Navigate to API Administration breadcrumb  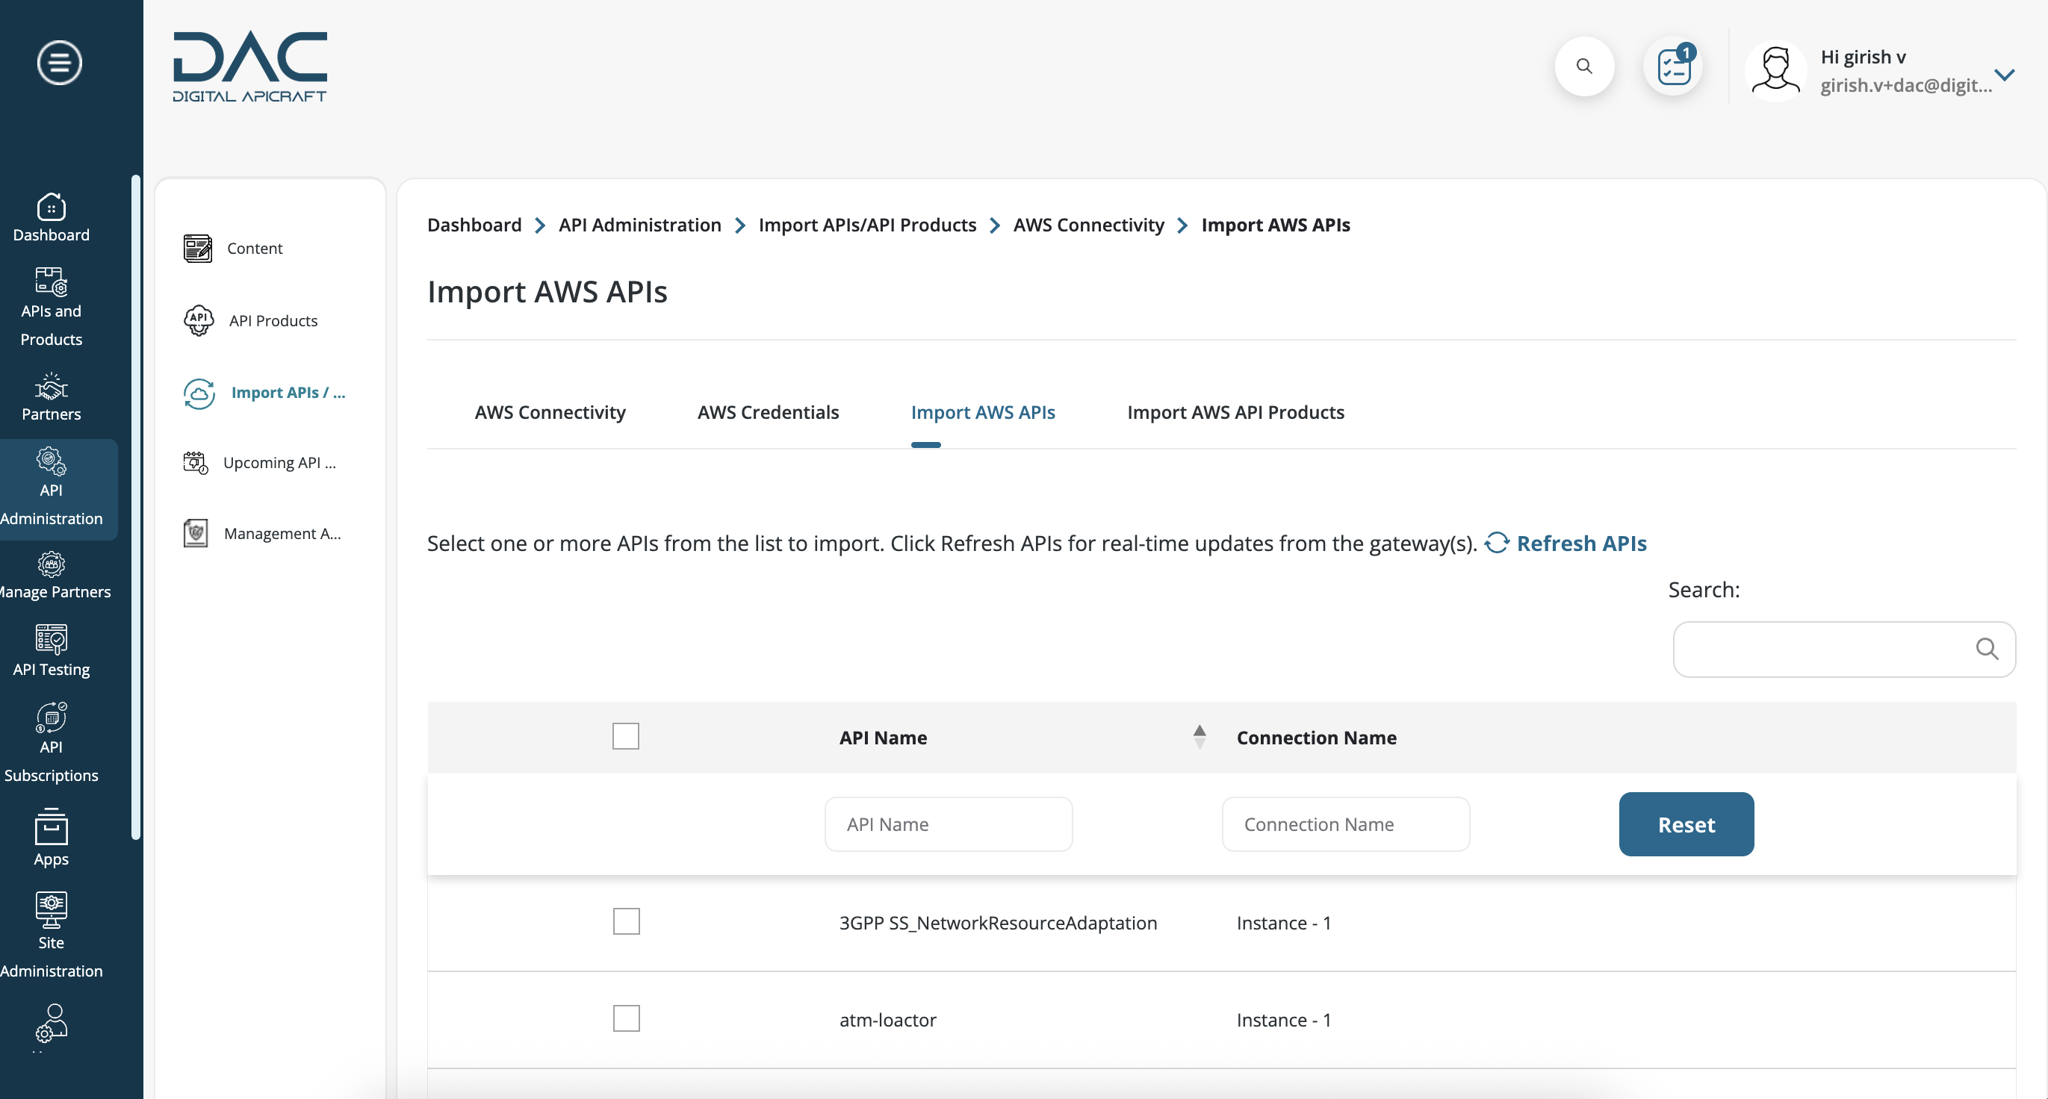[x=639, y=225]
